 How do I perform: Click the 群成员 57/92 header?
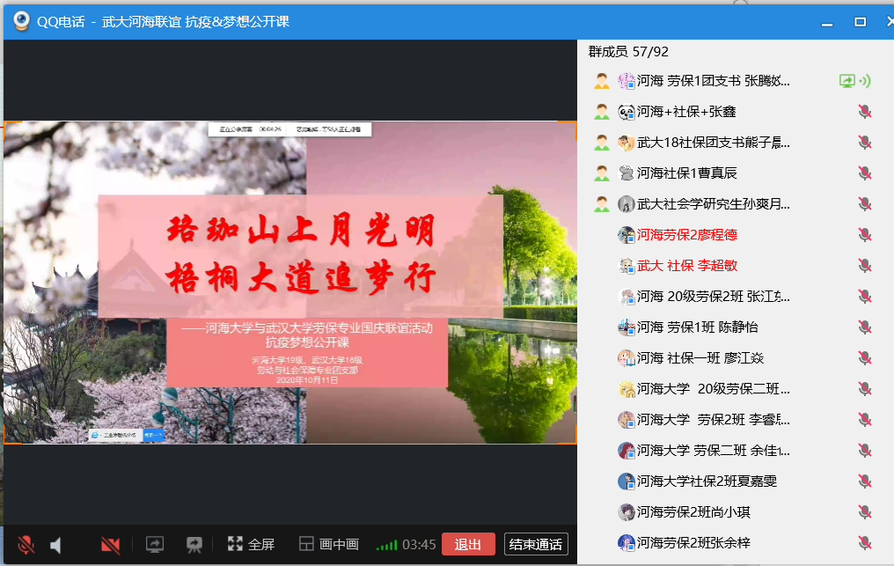click(628, 52)
